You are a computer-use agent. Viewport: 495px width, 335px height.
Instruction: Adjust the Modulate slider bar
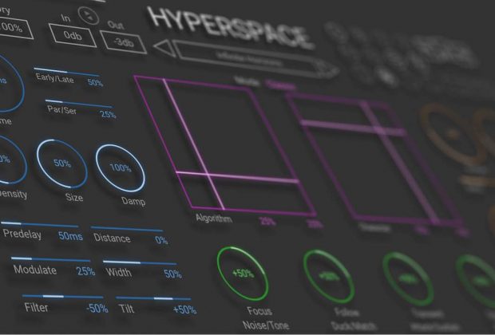(x=50, y=259)
